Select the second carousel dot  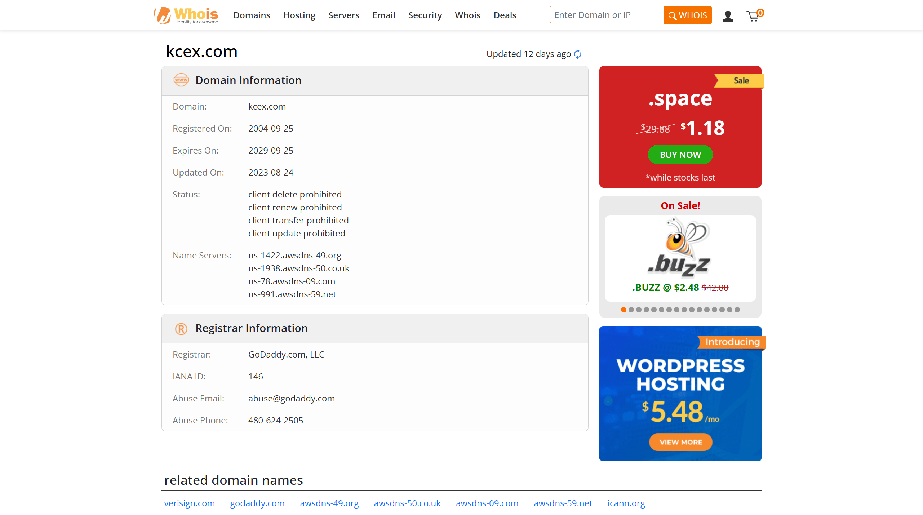[x=631, y=310]
